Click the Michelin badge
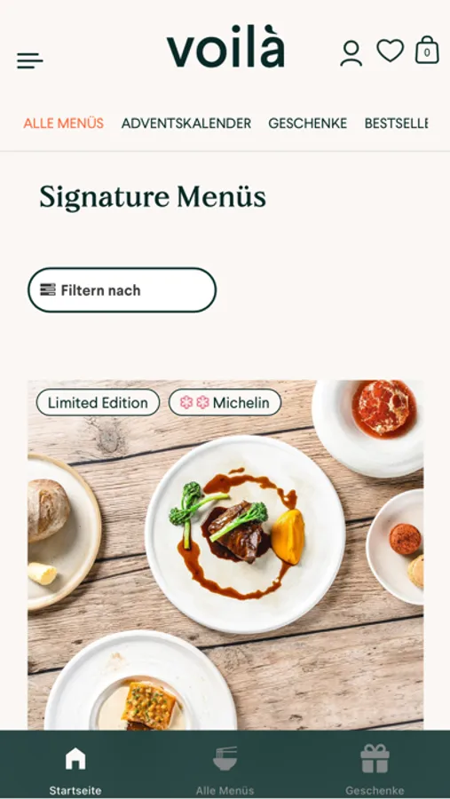 coord(225,402)
